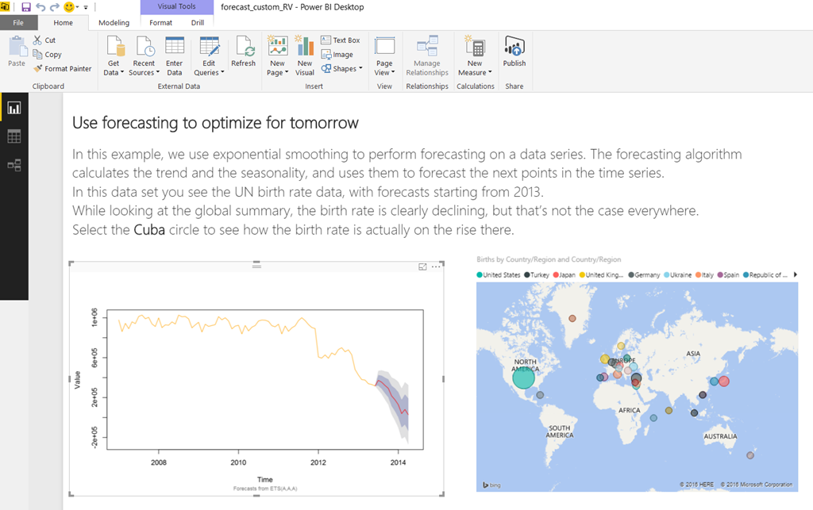This screenshot has height=510, width=813.
Task: Switch to the Modeling ribbon tab
Action: pos(114,23)
